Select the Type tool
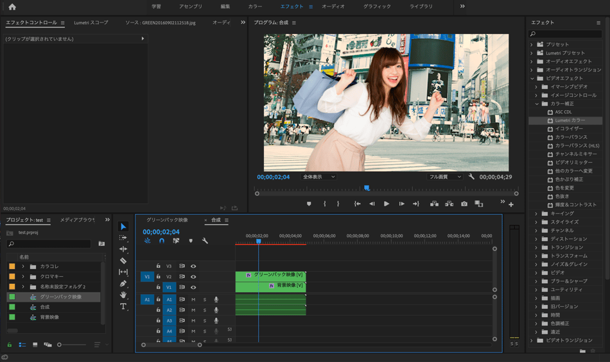This screenshot has height=362, width=610. (x=123, y=307)
